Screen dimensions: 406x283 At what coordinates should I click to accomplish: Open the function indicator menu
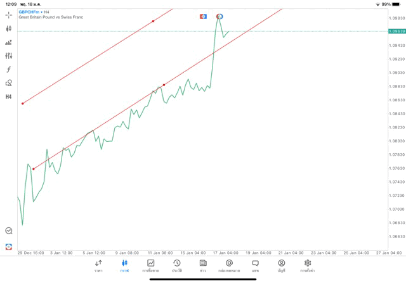[9, 69]
